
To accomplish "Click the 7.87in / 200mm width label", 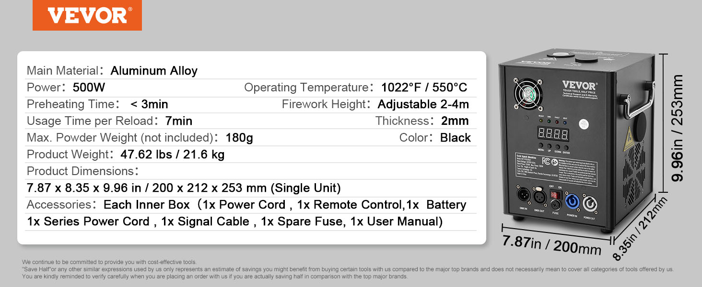I will (x=551, y=245).
